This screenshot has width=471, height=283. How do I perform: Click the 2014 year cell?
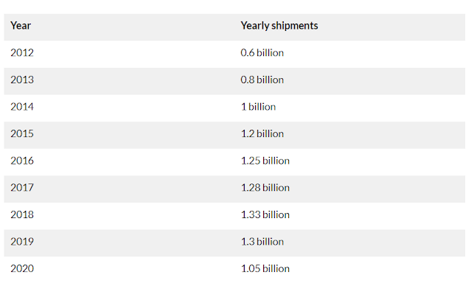22,107
